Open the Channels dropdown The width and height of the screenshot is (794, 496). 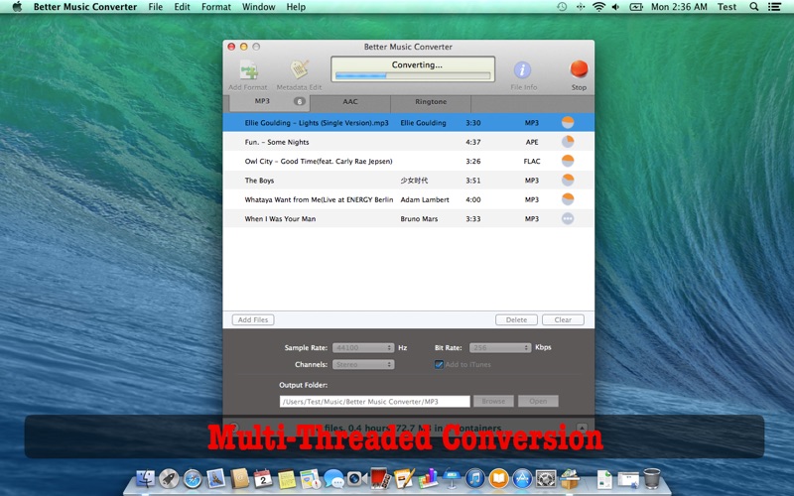click(363, 364)
